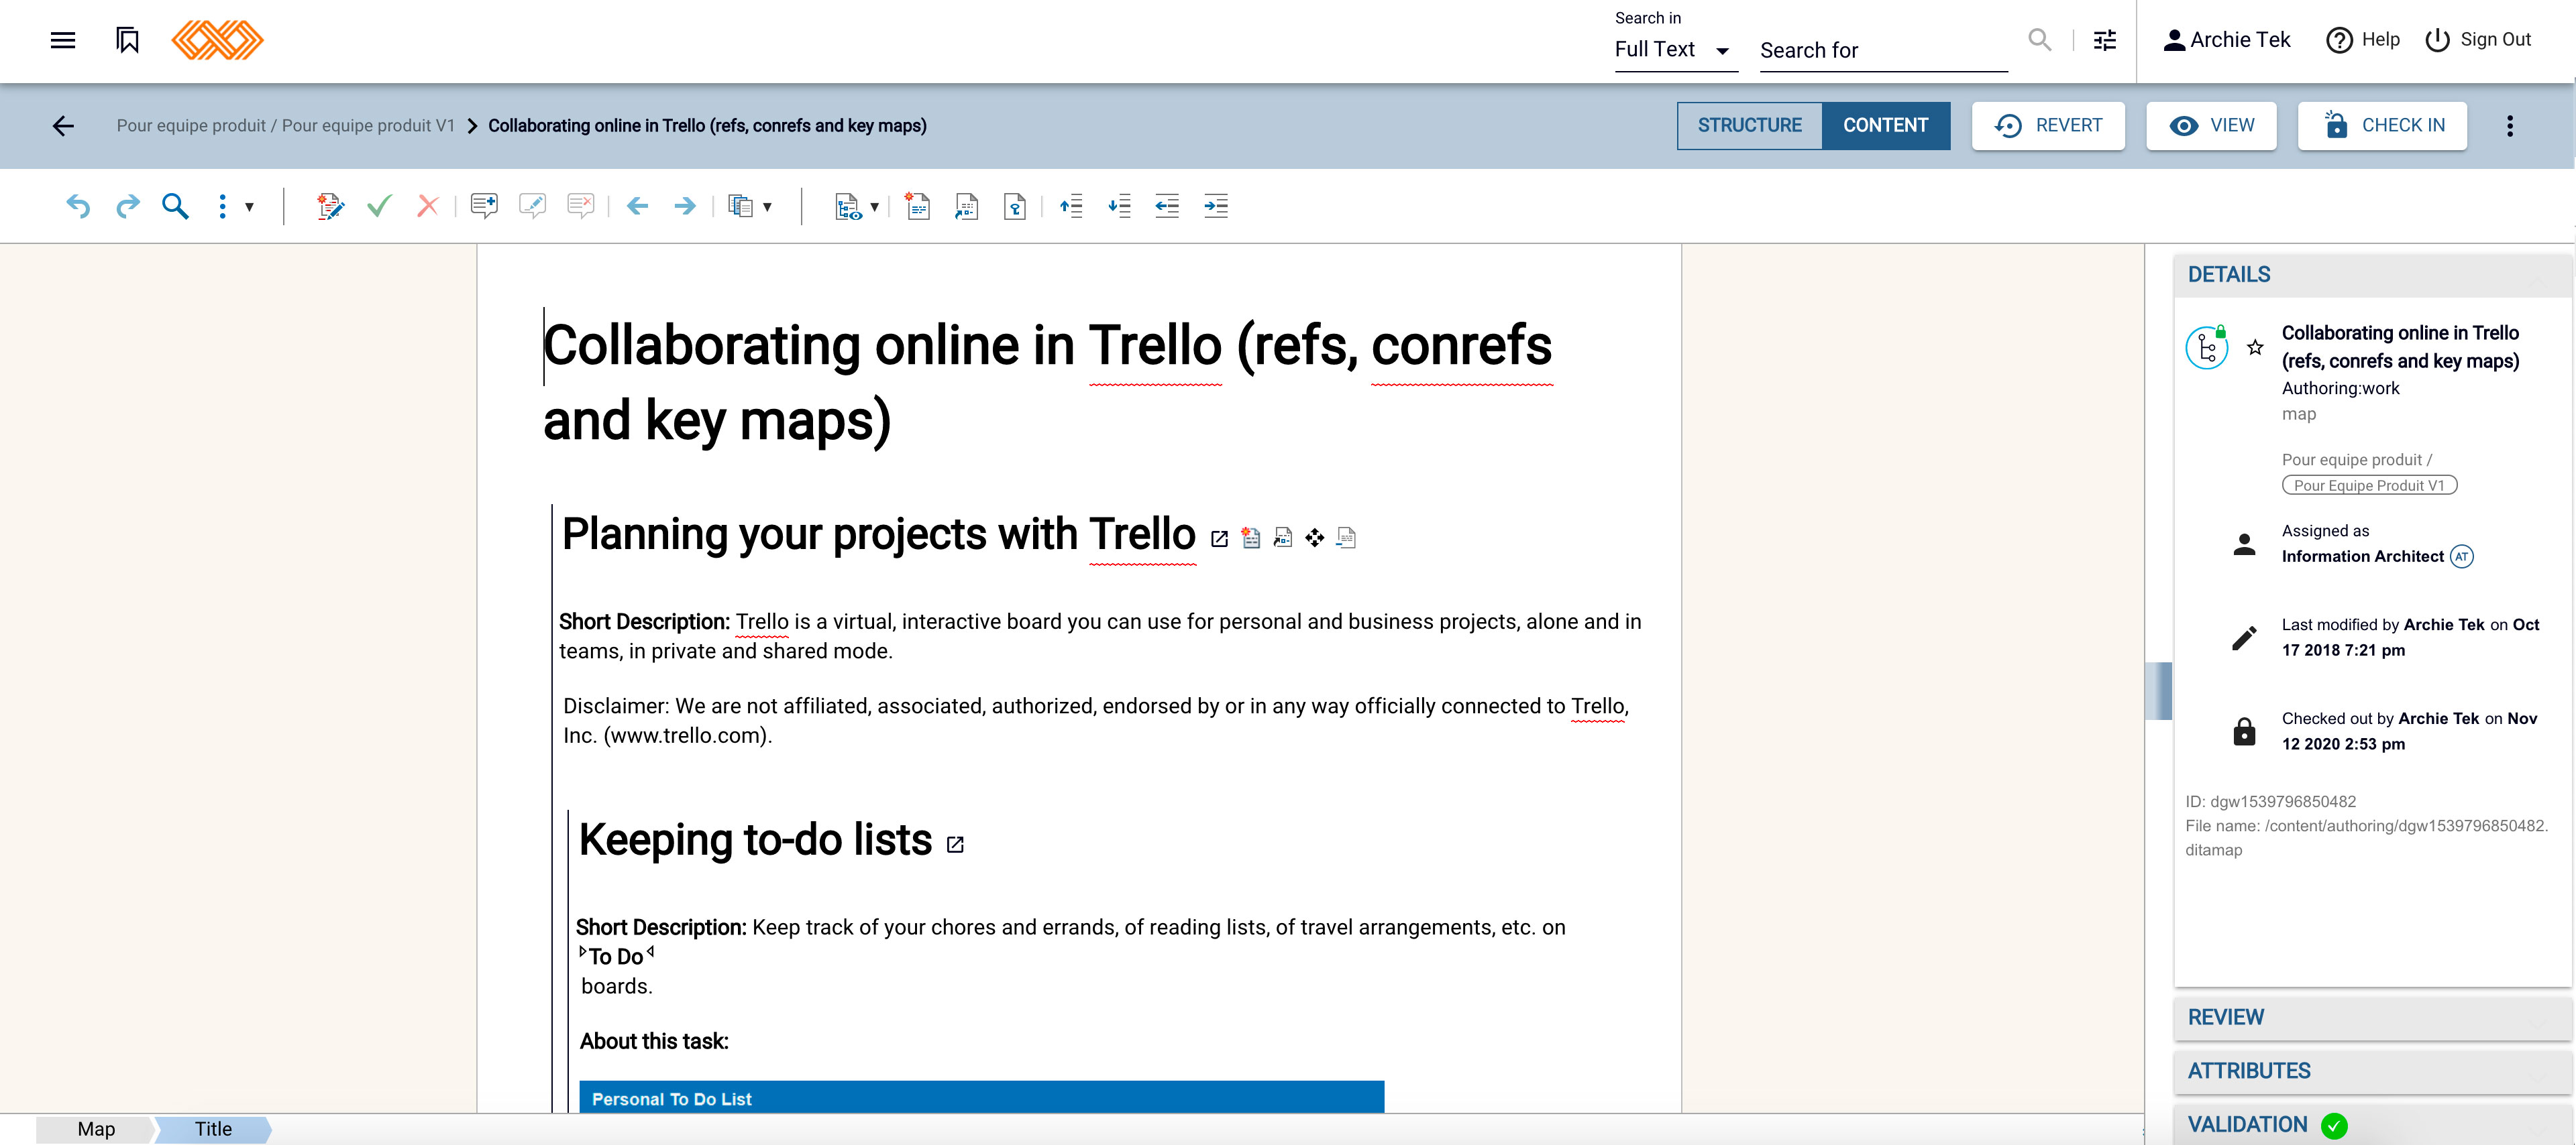Toggle track changes in toolbar
The width and height of the screenshot is (2576, 1145).
[330, 207]
